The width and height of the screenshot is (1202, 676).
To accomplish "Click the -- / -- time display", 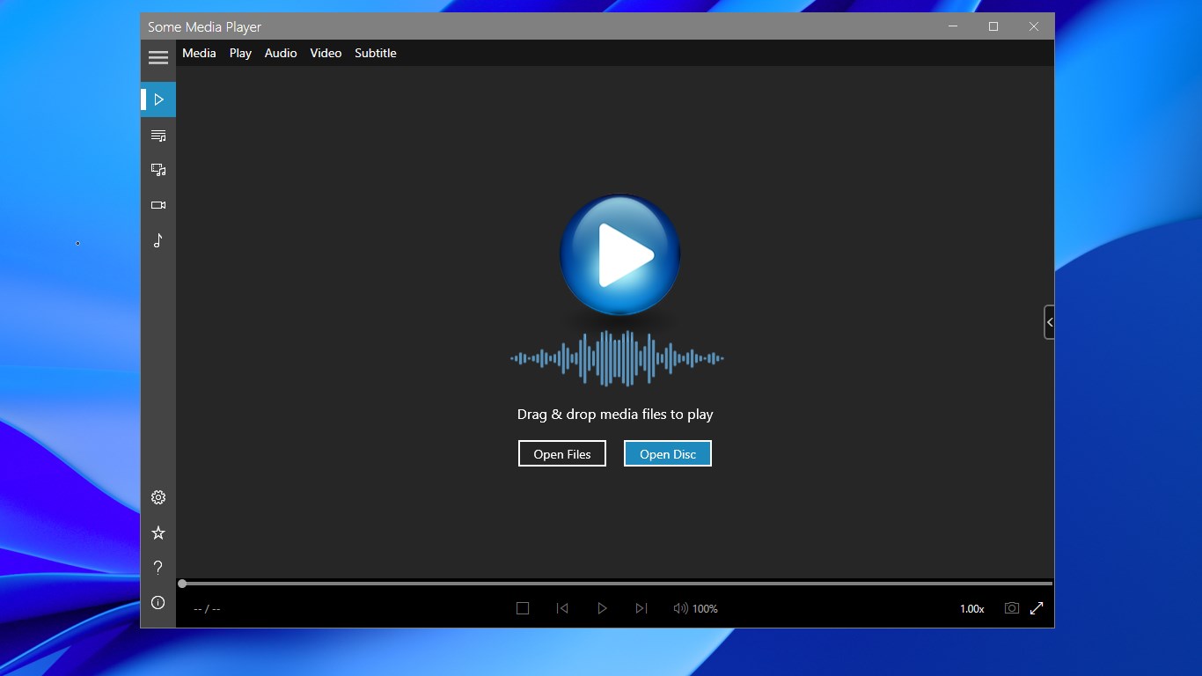I will pos(207,609).
